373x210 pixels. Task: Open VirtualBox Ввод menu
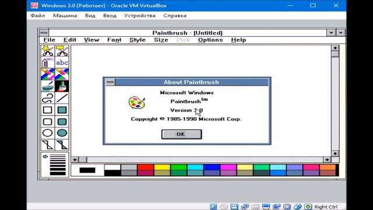[x=110, y=16]
